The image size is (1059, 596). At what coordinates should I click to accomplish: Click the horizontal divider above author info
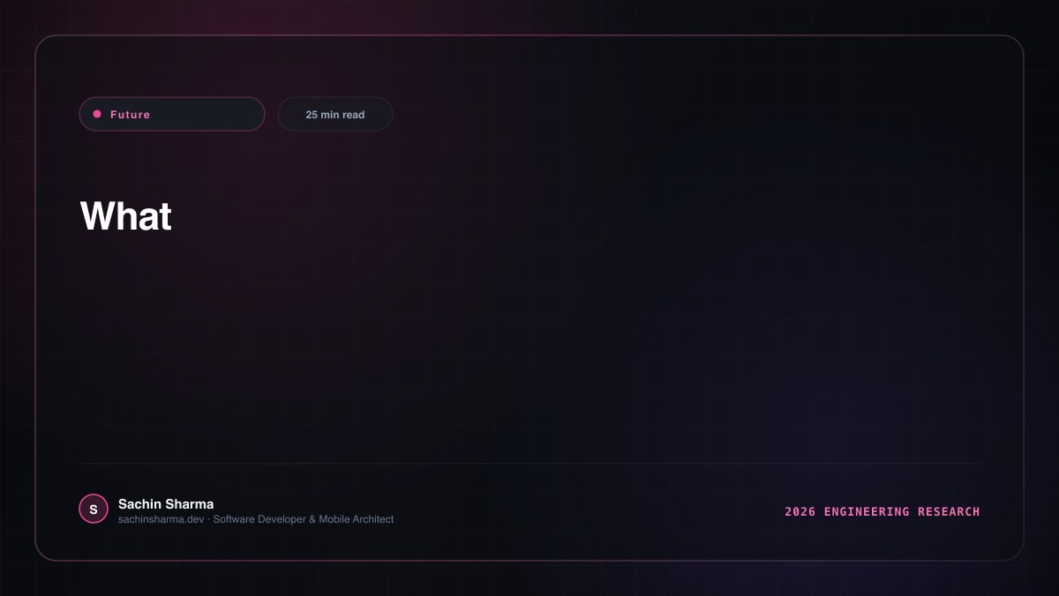pyautogui.click(x=529, y=463)
